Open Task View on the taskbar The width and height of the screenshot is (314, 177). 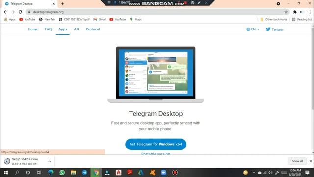pos(39,173)
